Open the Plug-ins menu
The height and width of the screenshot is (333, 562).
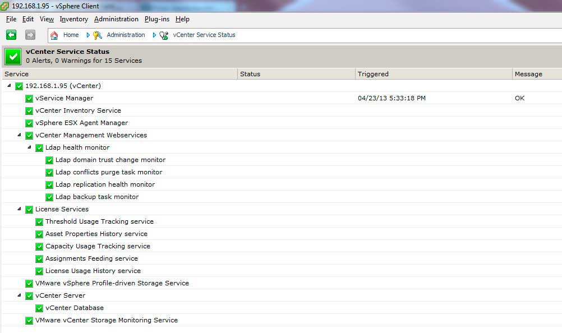pos(157,19)
